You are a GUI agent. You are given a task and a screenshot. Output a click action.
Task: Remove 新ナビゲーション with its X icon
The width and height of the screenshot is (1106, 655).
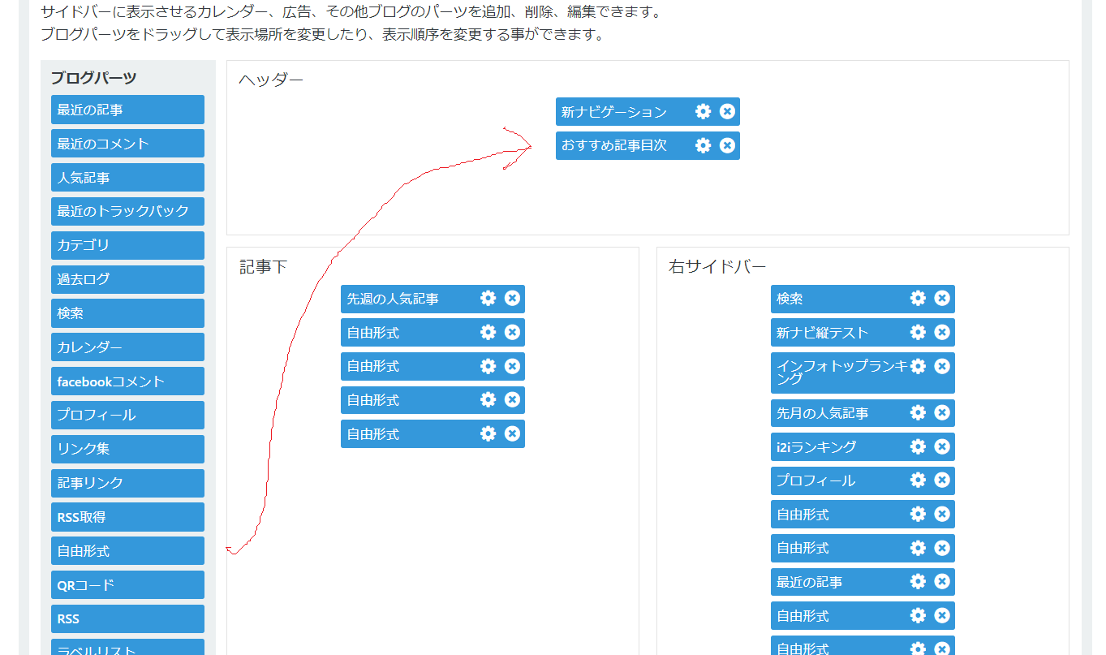click(727, 111)
